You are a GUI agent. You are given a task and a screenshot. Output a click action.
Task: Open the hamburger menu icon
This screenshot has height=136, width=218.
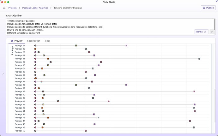click(x=4, y=8)
